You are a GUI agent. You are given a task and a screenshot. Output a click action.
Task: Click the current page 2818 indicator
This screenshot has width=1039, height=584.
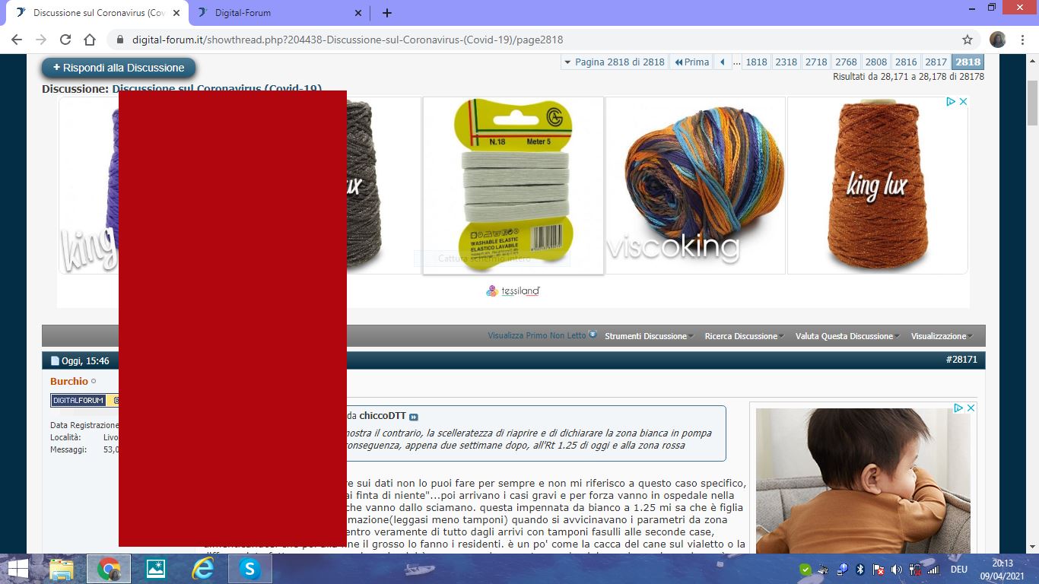tap(968, 62)
